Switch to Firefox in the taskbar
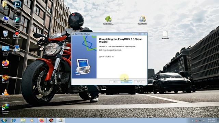The width and height of the screenshot is (219, 123). tap(42, 120)
